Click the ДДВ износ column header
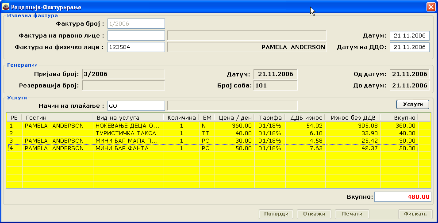 click(306, 117)
